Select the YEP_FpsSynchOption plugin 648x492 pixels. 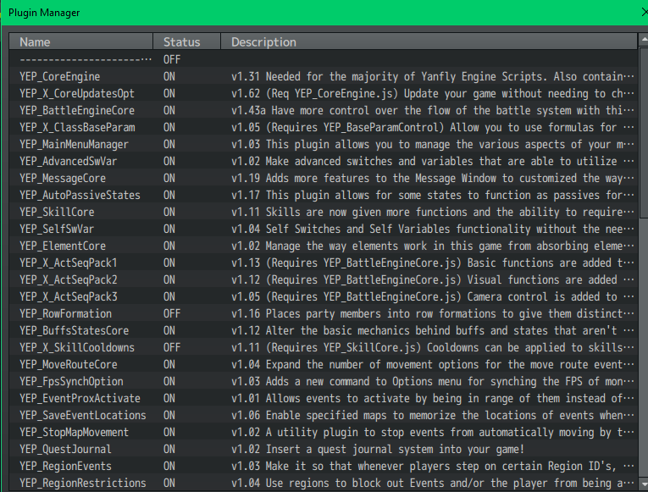(x=324, y=381)
